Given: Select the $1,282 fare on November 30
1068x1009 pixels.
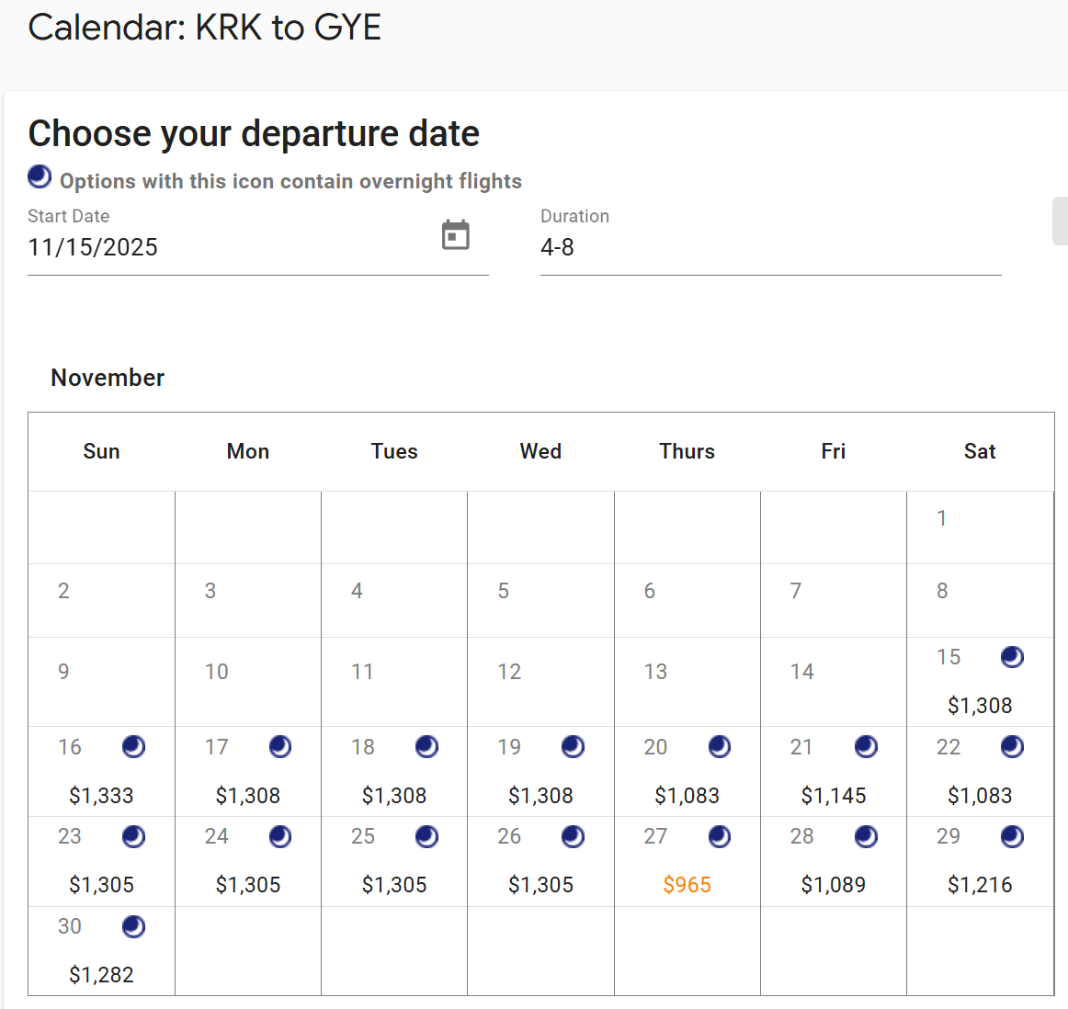Looking at the screenshot, I should tap(101, 974).
